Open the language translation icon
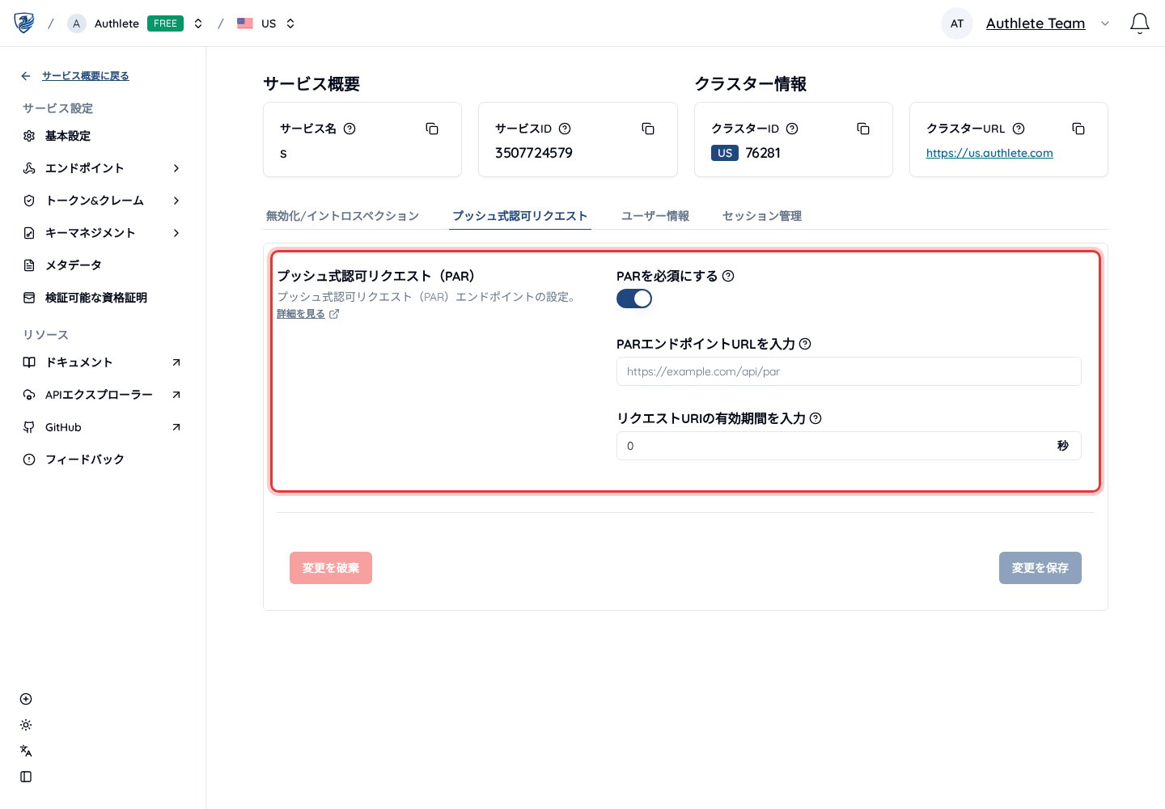 point(26,751)
